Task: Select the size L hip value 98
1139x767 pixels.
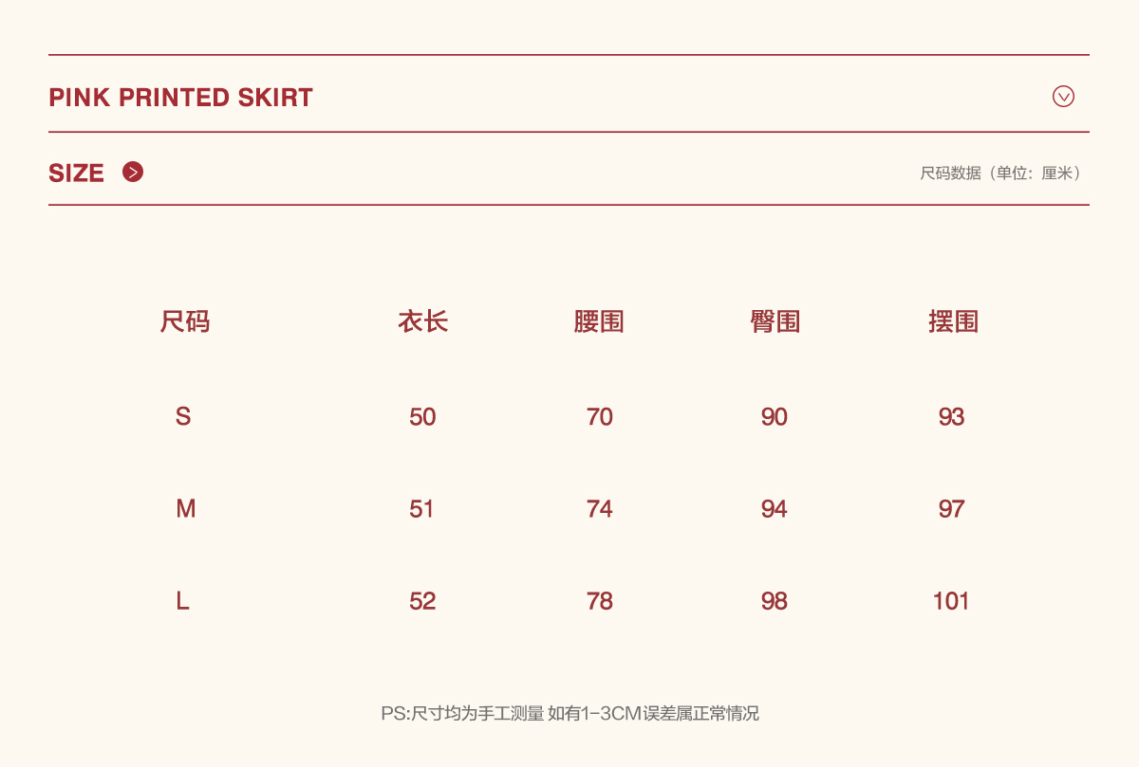Action: click(775, 601)
